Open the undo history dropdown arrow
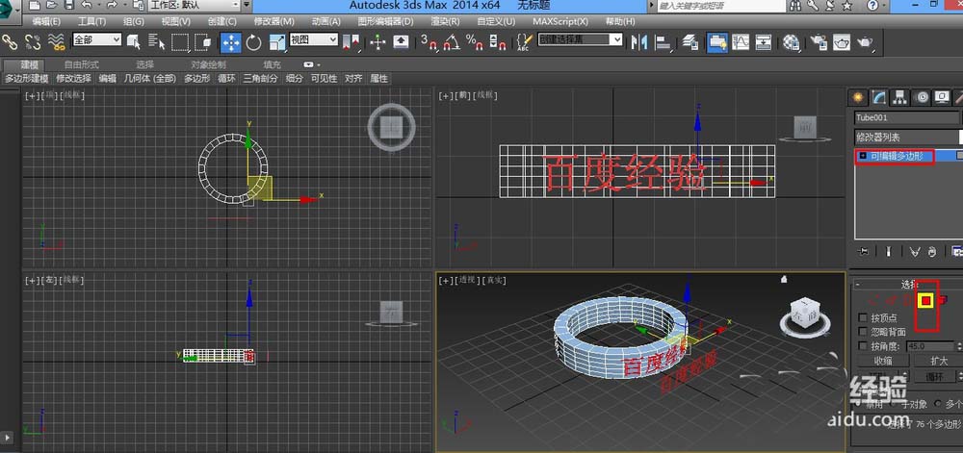Viewport: 963px width, 453px height. 99,5
